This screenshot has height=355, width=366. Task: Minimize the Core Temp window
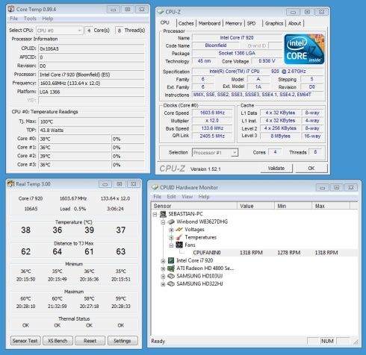114,10
